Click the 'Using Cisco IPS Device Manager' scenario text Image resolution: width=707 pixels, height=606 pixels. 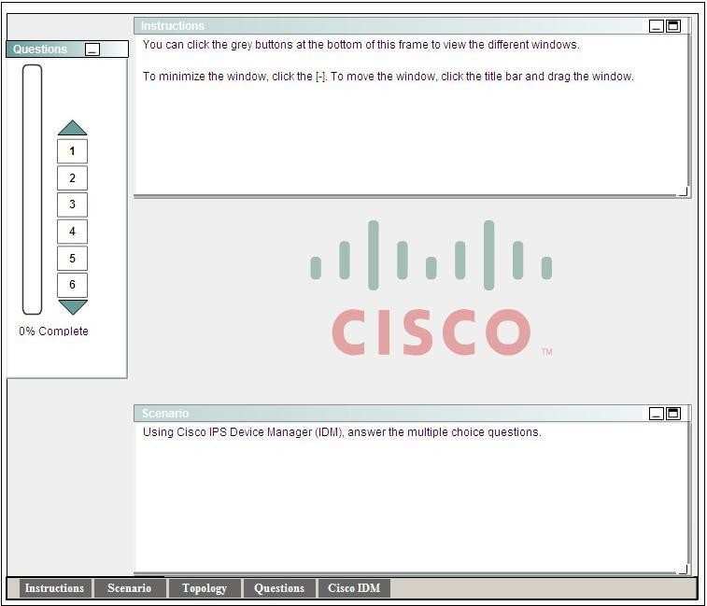(342, 432)
